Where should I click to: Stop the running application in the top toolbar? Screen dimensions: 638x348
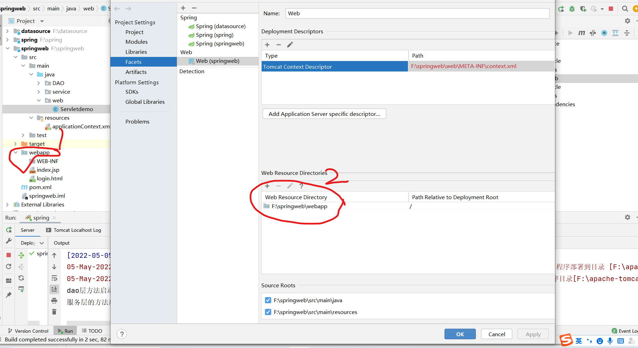click(611, 9)
